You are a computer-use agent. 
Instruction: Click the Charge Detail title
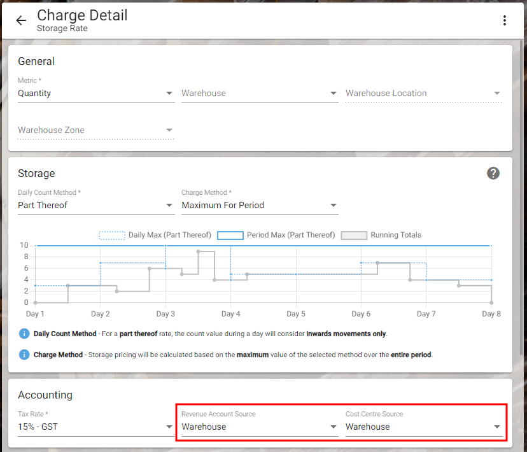click(82, 15)
